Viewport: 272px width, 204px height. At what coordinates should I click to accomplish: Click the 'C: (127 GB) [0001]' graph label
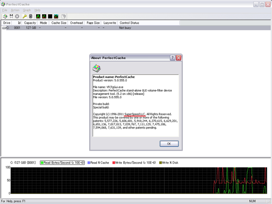click(23, 163)
